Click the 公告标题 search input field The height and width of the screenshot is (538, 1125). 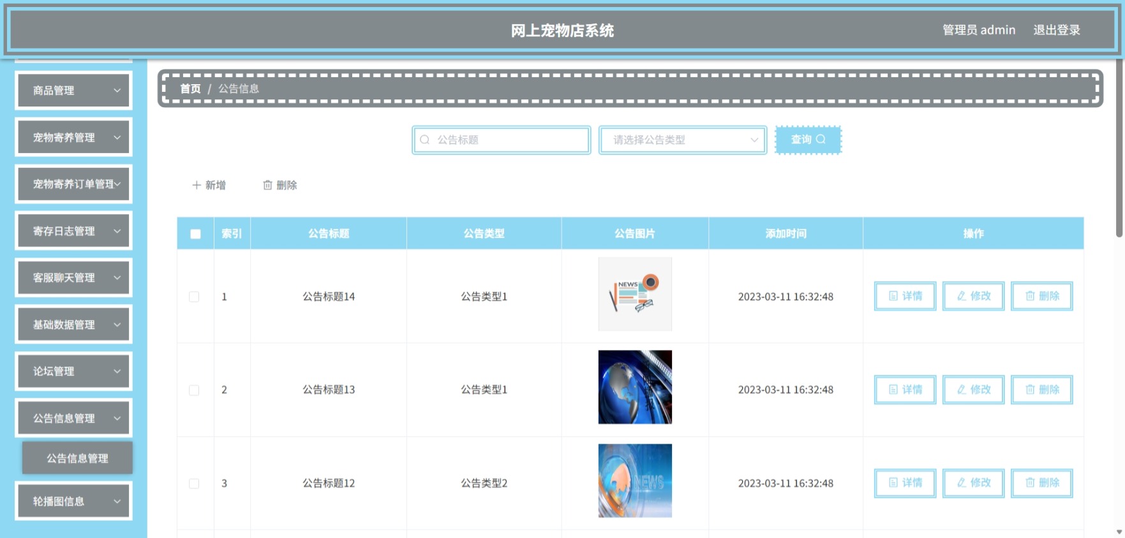pyautogui.click(x=502, y=140)
